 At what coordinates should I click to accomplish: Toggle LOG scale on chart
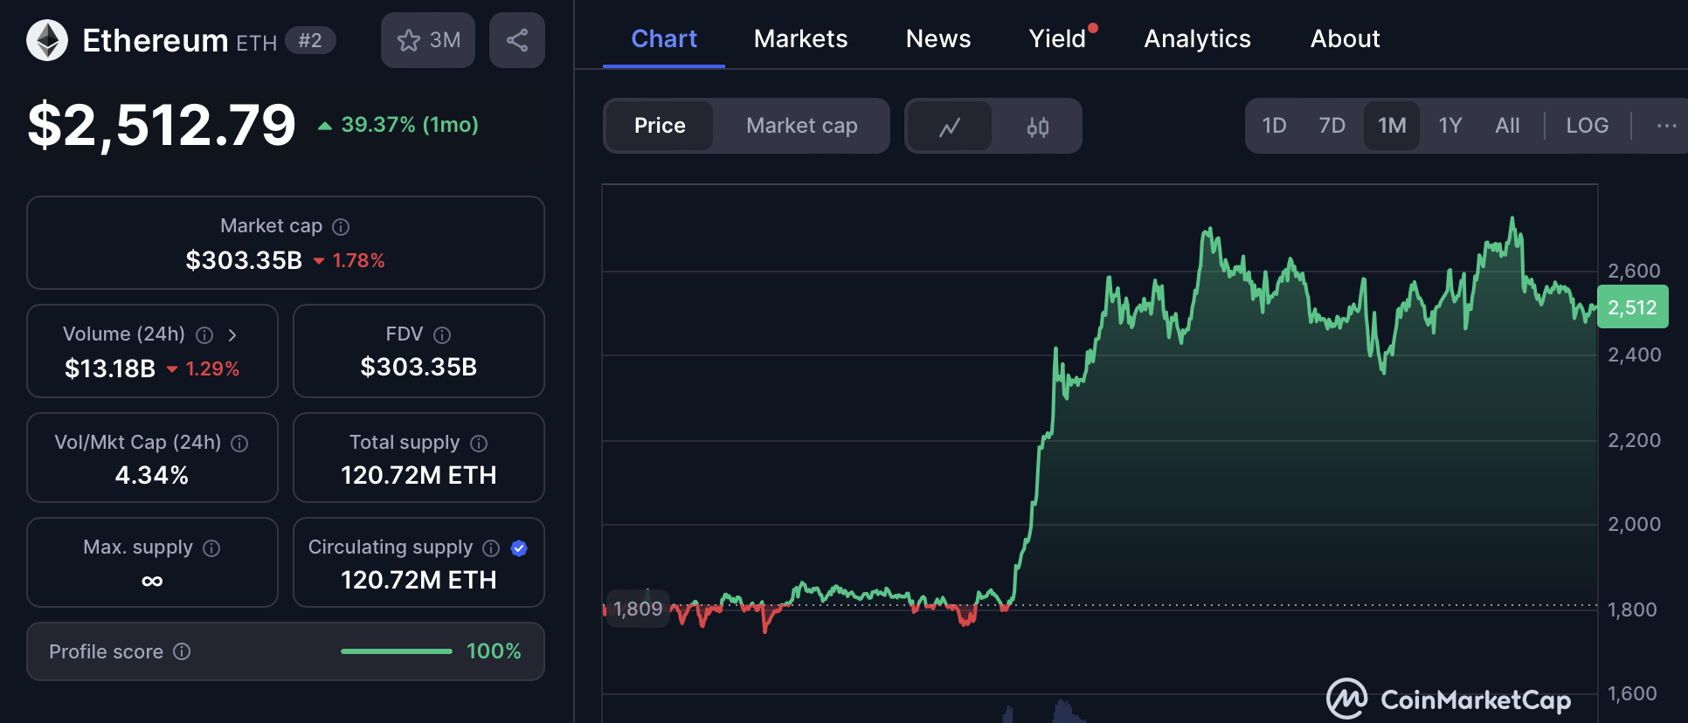[1587, 126]
